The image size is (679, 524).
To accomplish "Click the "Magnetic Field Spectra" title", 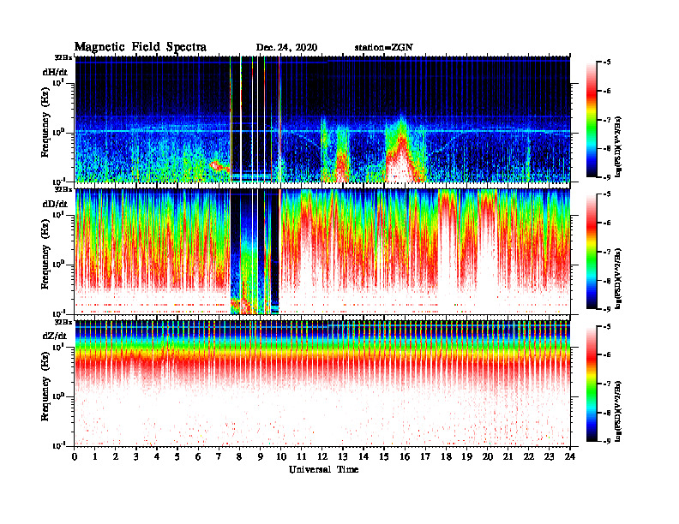I will point(141,47).
